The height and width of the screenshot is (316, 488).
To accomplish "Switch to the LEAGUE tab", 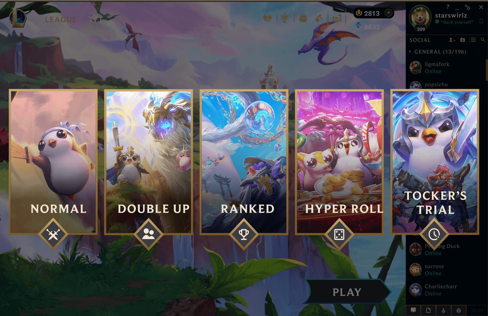I will pos(61,19).
